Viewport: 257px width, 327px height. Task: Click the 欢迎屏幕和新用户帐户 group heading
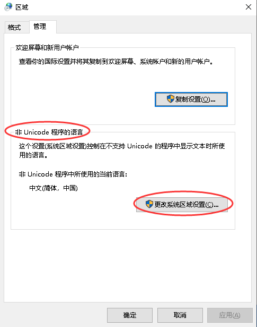47,48
